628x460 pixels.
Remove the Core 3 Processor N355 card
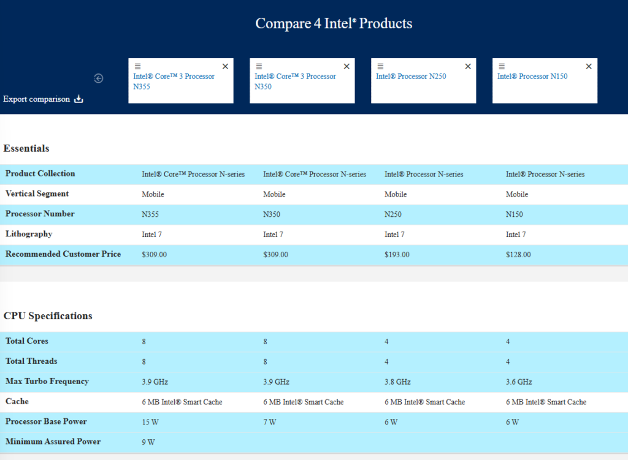point(225,66)
